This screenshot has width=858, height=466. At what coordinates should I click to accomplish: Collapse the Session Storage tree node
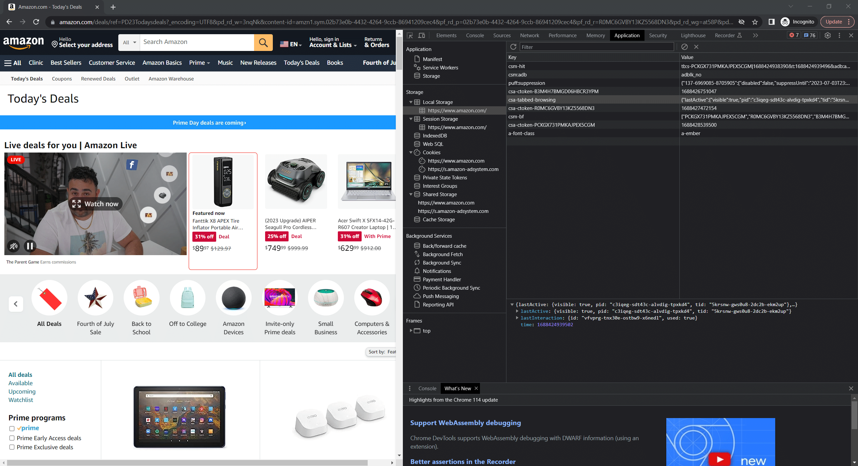click(411, 119)
